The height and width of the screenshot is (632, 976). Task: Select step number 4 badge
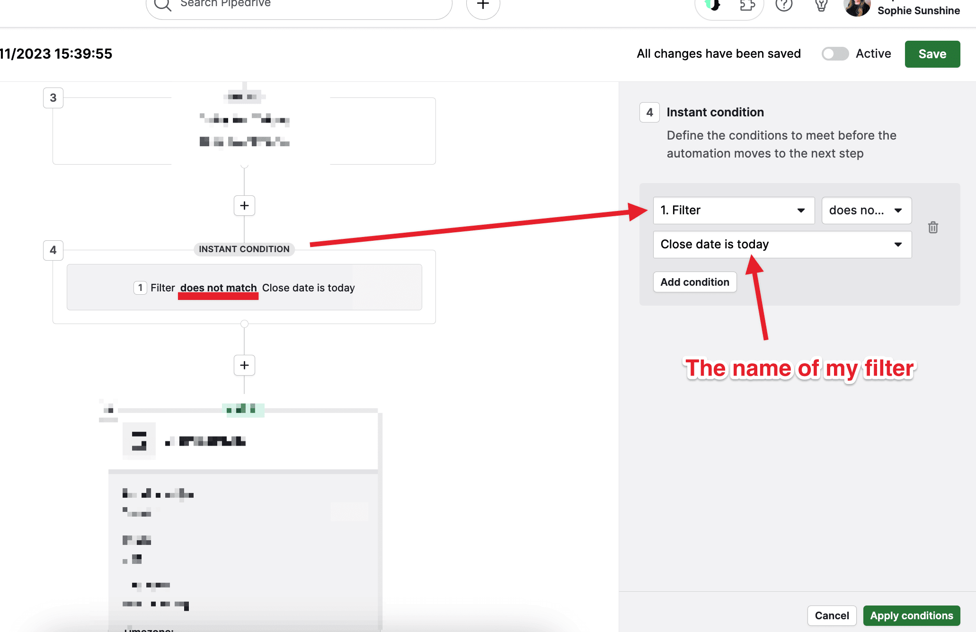click(53, 250)
